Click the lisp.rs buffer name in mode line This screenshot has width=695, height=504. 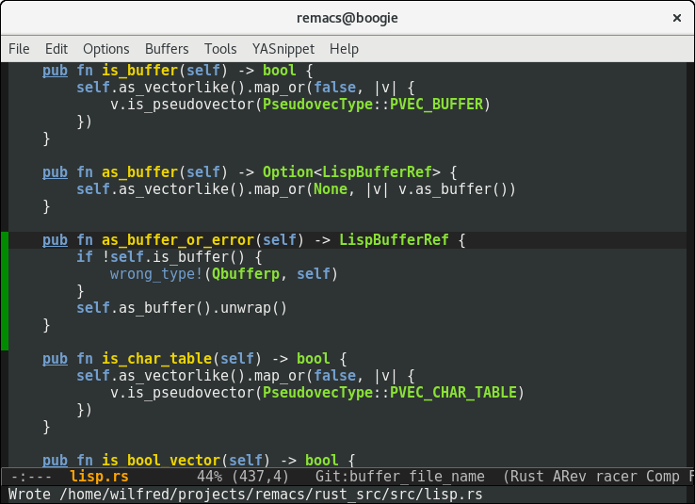pyautogui.click(x=99, y=477)
